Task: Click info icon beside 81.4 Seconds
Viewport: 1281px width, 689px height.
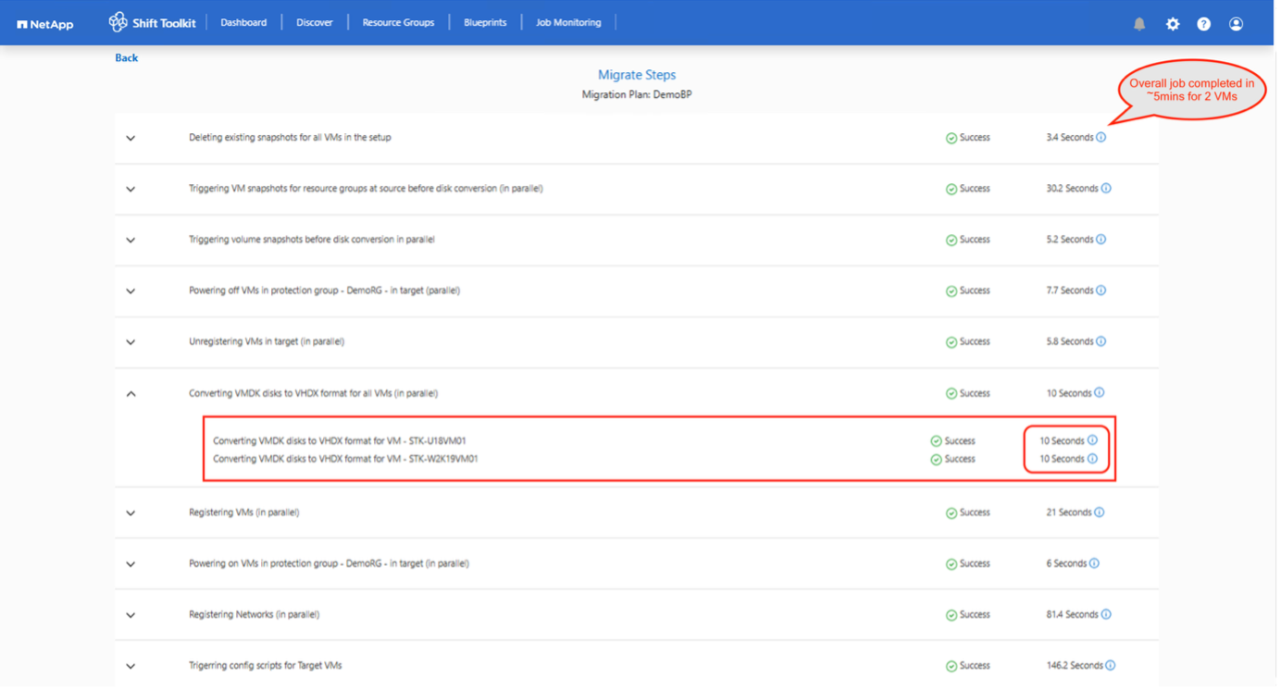Action: (x=1106, y=614)
